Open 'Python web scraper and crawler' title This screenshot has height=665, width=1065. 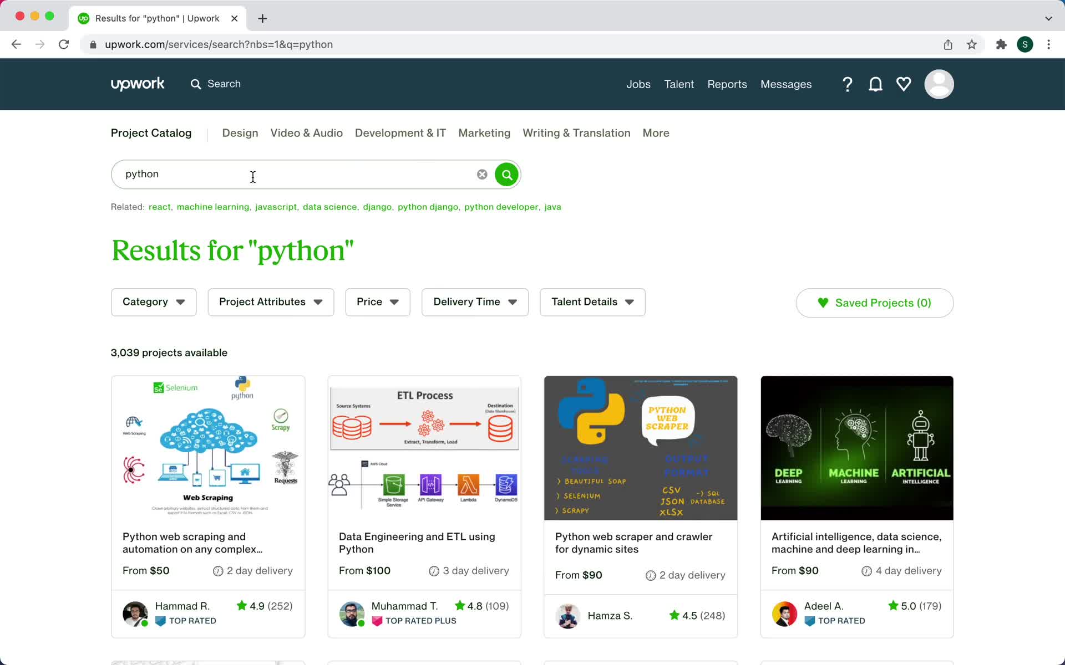tap(633, 543)
